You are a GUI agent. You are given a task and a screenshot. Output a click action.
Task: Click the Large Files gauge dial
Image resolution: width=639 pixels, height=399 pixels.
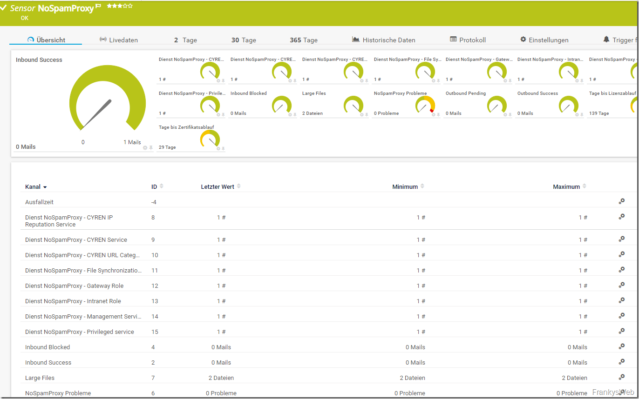[x=353, y=105]
